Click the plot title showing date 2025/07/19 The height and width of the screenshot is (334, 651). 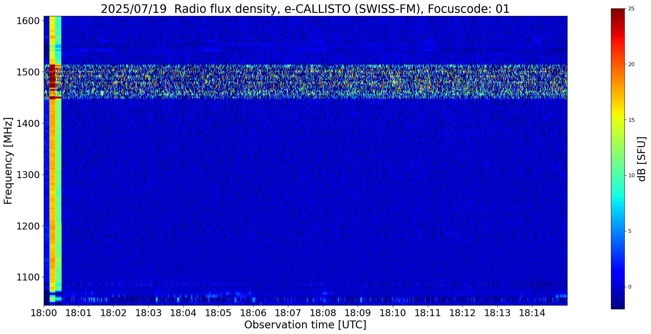305,9
